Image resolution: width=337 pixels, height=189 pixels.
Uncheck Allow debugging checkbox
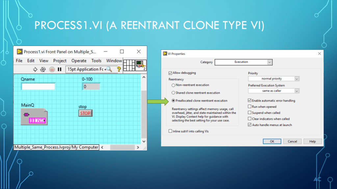[170, 73]
